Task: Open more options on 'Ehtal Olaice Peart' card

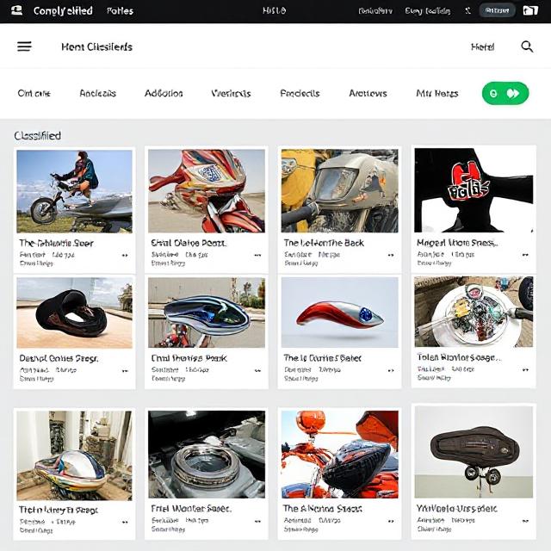Action: pos(257,256)
